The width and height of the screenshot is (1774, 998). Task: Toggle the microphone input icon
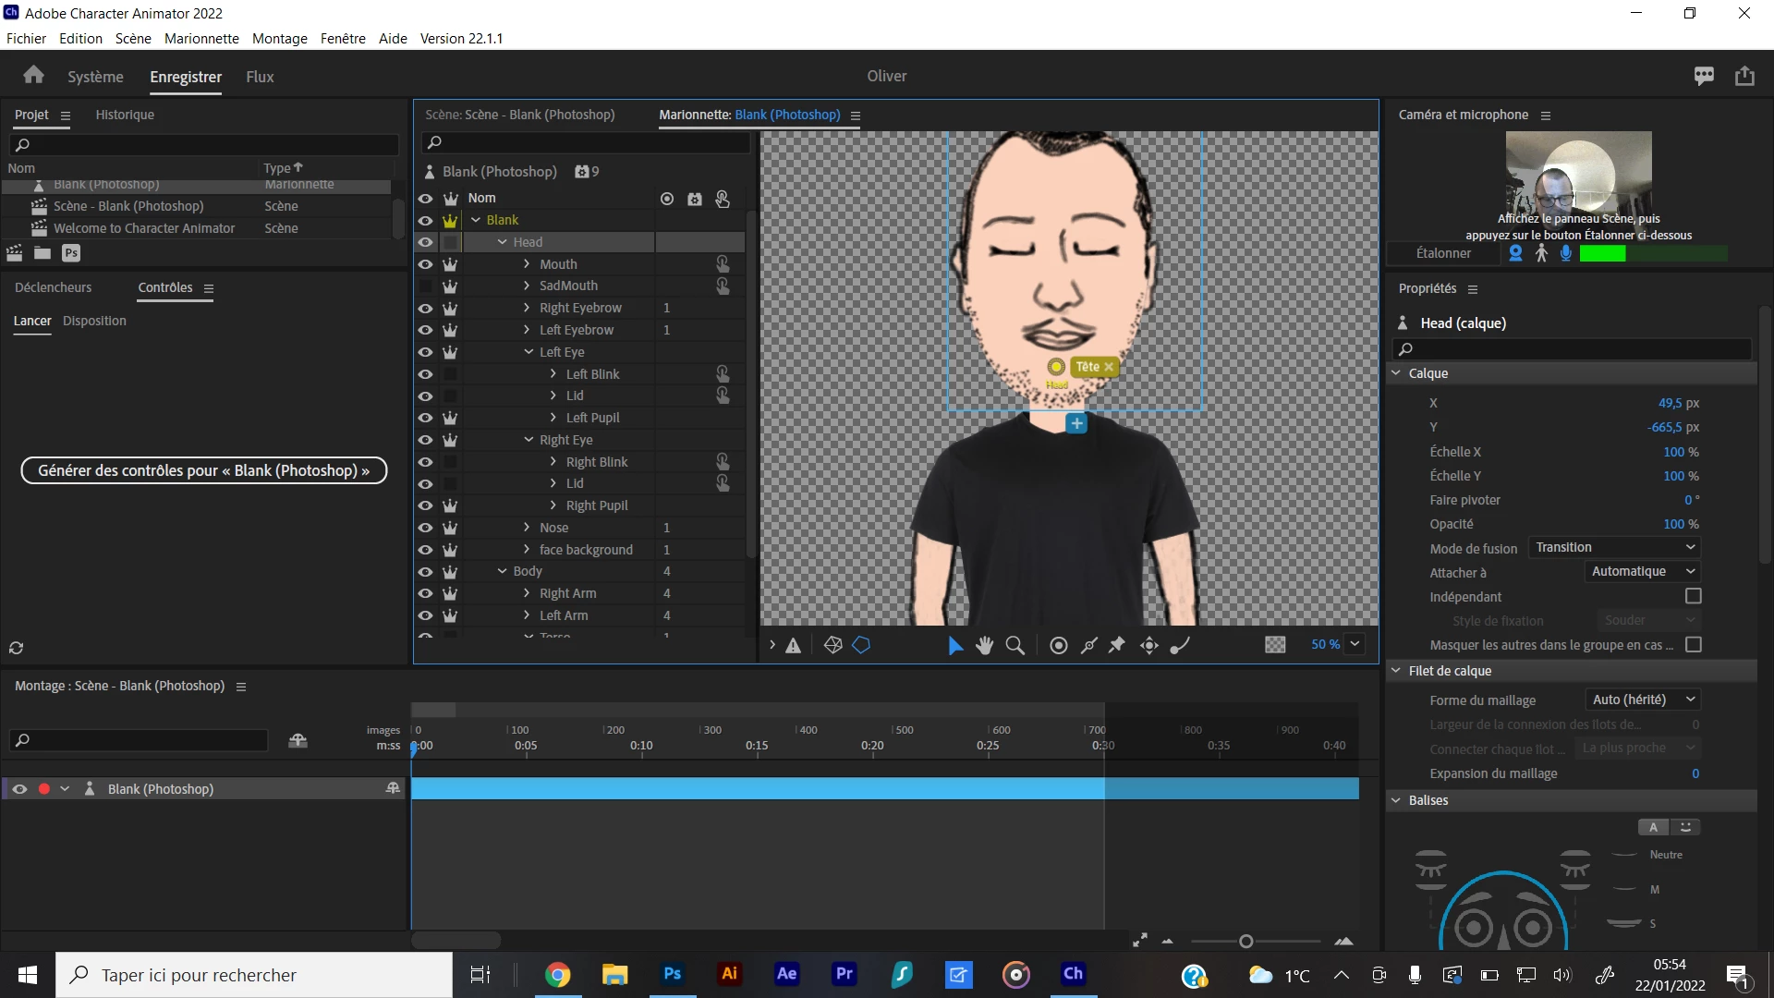pyautogui.click(x=1566, y=253)
